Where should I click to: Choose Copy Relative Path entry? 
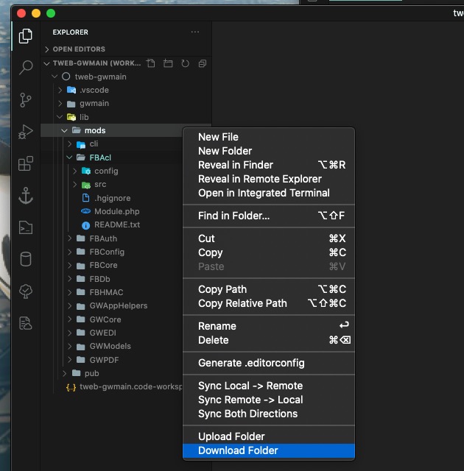click(x=269, y=303)
